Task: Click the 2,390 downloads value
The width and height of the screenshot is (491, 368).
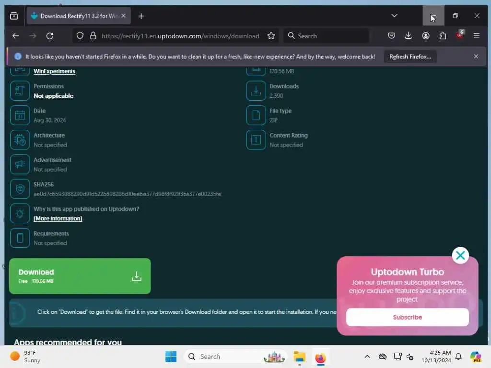Action: [x=276, y=96]
